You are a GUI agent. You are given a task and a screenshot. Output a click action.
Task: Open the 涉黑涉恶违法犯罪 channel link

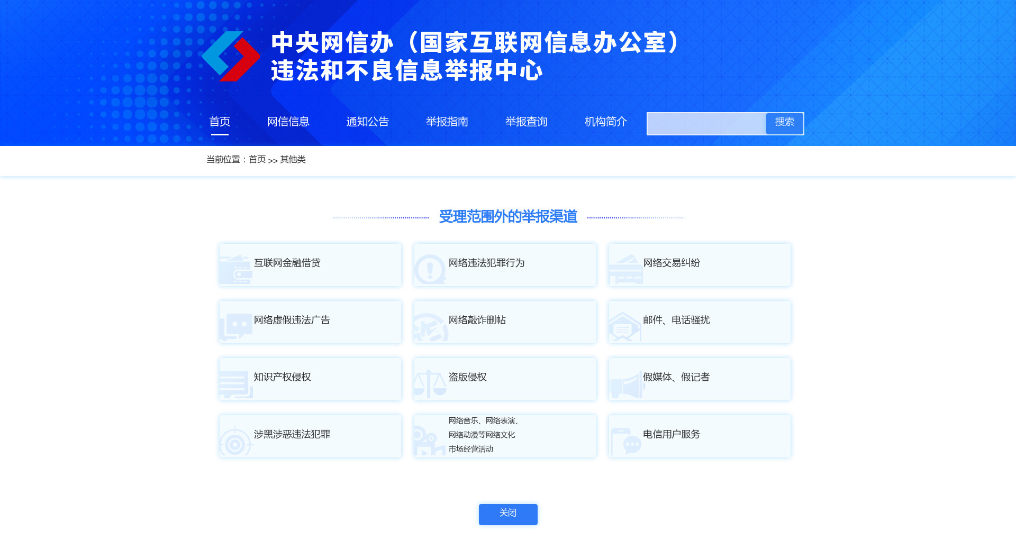point(311,436)
